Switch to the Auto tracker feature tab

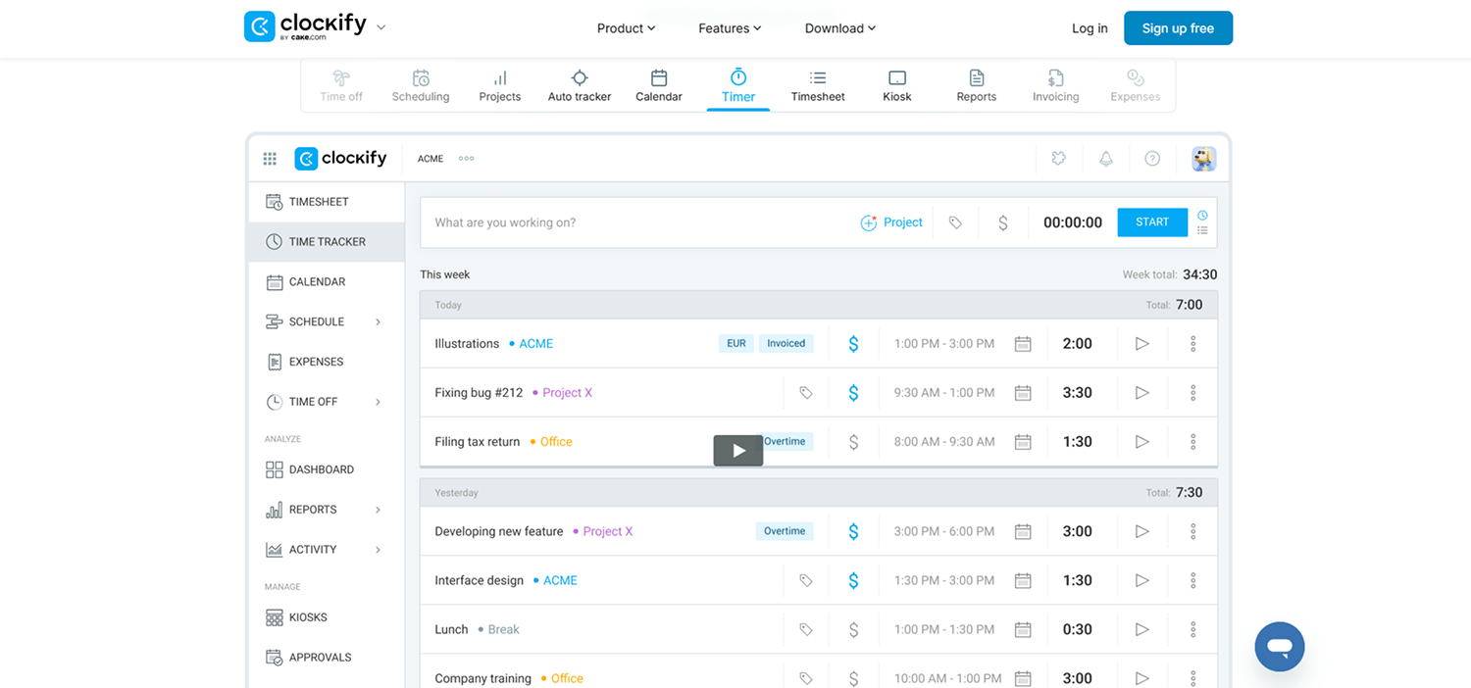[x=580, y=86]
